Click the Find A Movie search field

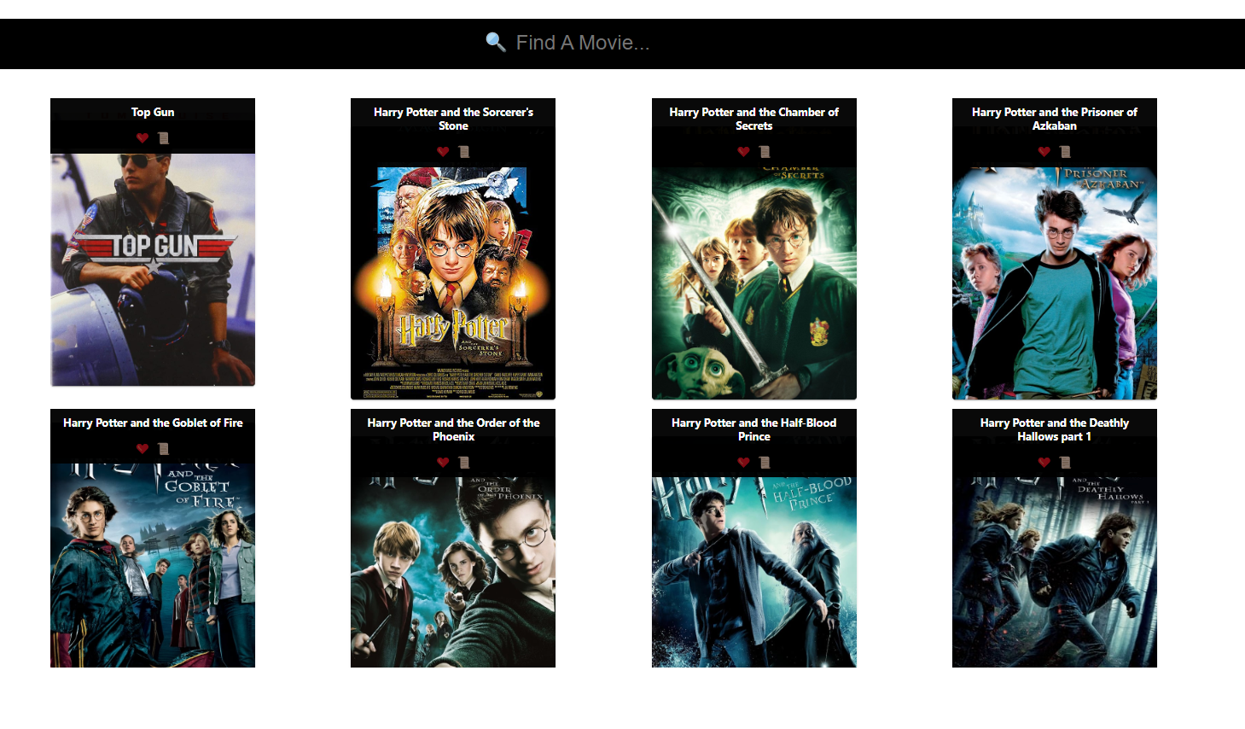coord(622,43)
